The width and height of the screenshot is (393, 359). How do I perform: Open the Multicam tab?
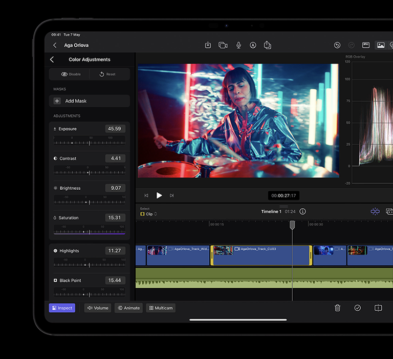pos(161,308)
